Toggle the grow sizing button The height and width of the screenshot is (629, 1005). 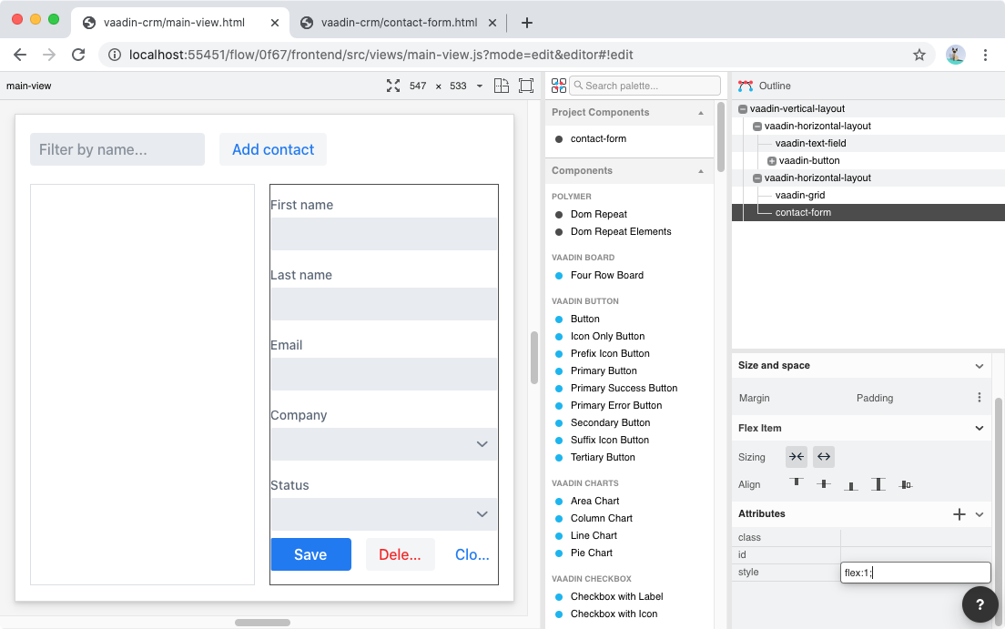click(823, 457)
